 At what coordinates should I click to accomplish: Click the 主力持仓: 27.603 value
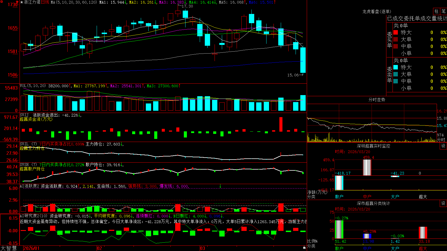click(x=103, y=144)
